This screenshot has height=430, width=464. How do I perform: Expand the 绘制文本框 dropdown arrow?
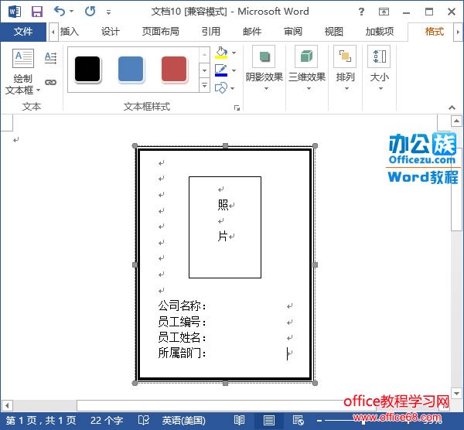click(38, 90)
